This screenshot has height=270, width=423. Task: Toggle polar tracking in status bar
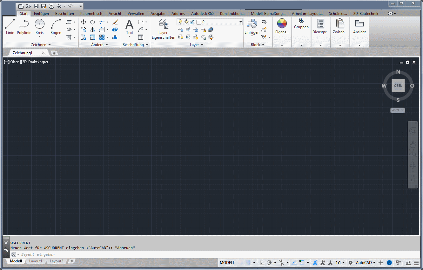pyautogui.click(x=269, y=263)
